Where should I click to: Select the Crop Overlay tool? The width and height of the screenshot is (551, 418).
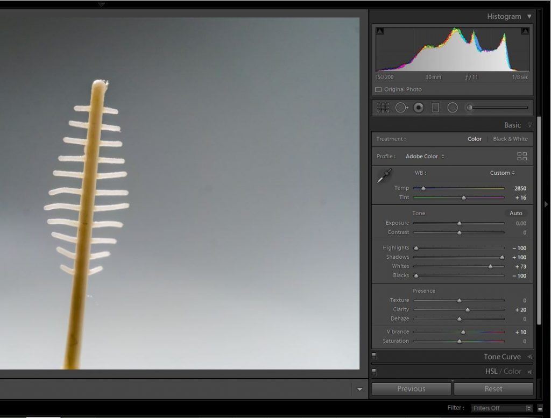tap(383, 108)
